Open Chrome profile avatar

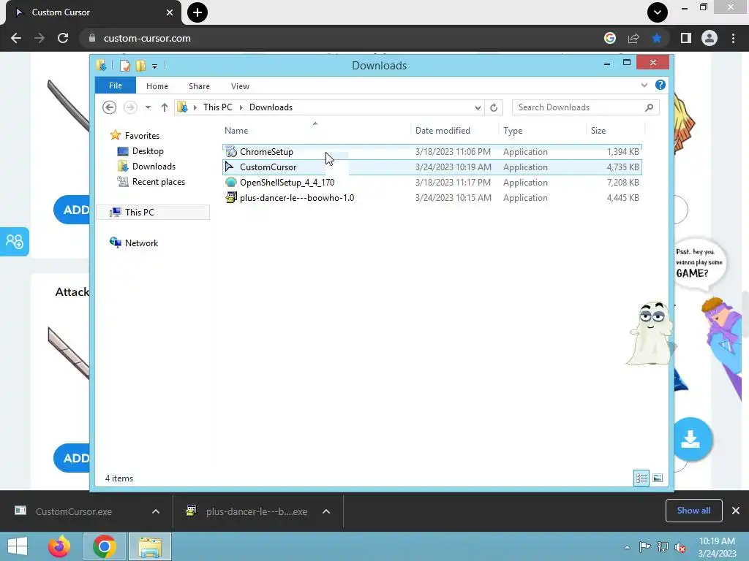tap(710, 38)
